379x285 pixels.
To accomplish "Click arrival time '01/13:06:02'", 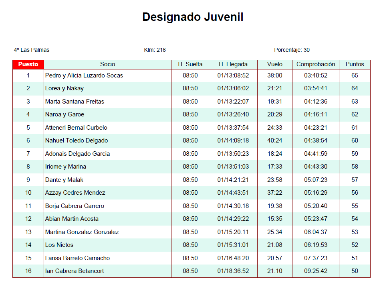I will pos(233,88).
